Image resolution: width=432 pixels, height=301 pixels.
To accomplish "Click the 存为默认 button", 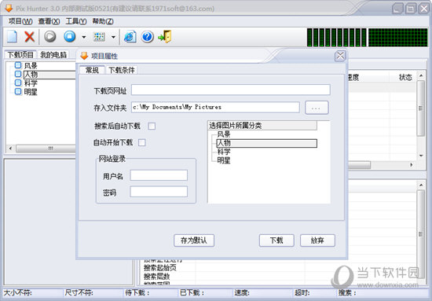I will click(x=194, y=240).
